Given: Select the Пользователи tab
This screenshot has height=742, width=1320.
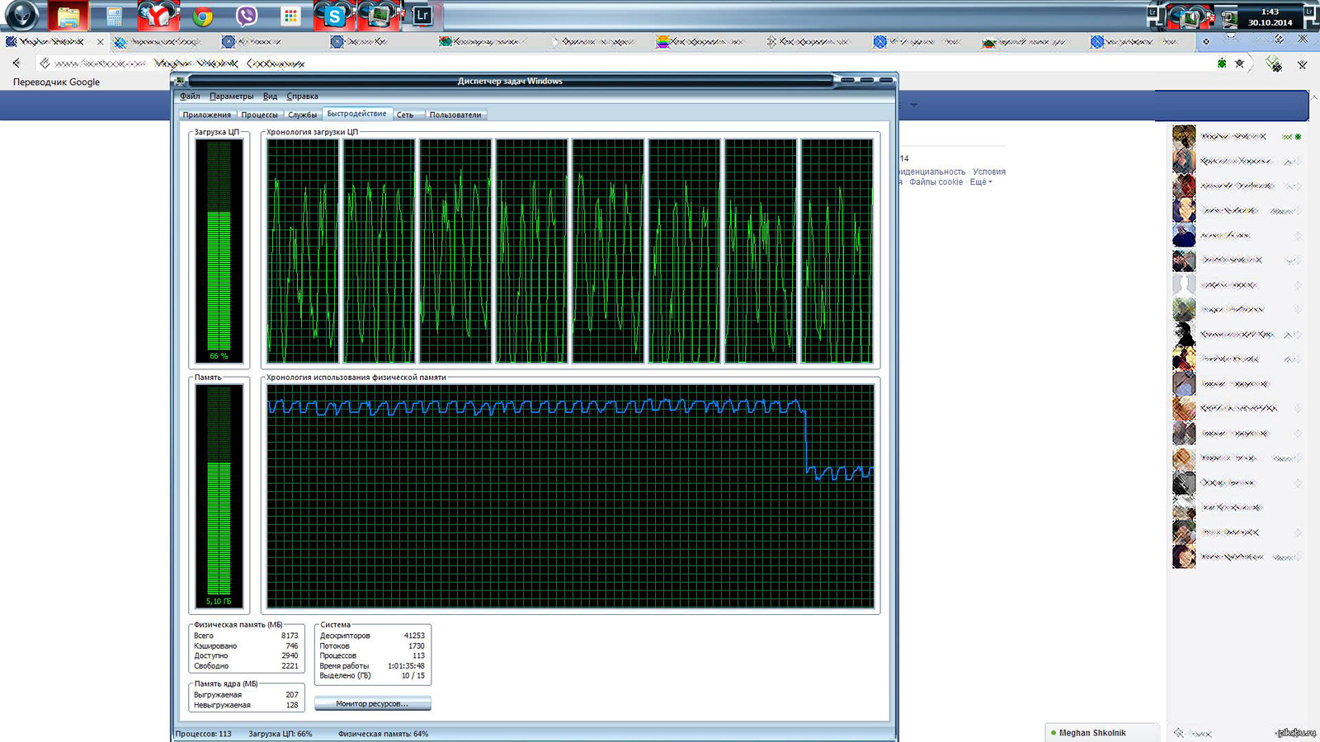Looking at the screenshot, I should pos(455,115).
